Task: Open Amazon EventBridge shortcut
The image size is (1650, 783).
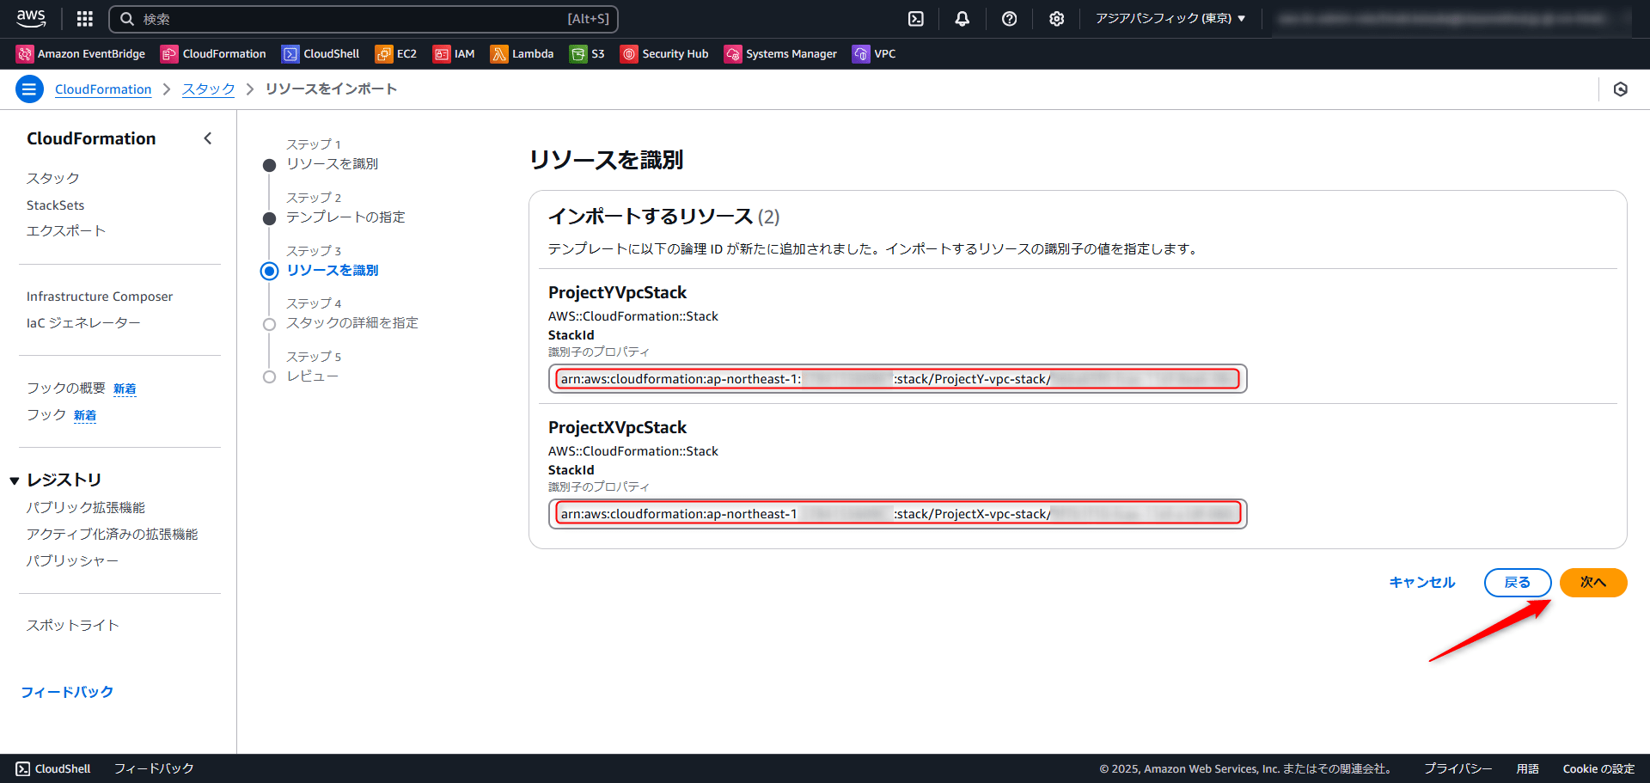Action: tap(81, 53)
